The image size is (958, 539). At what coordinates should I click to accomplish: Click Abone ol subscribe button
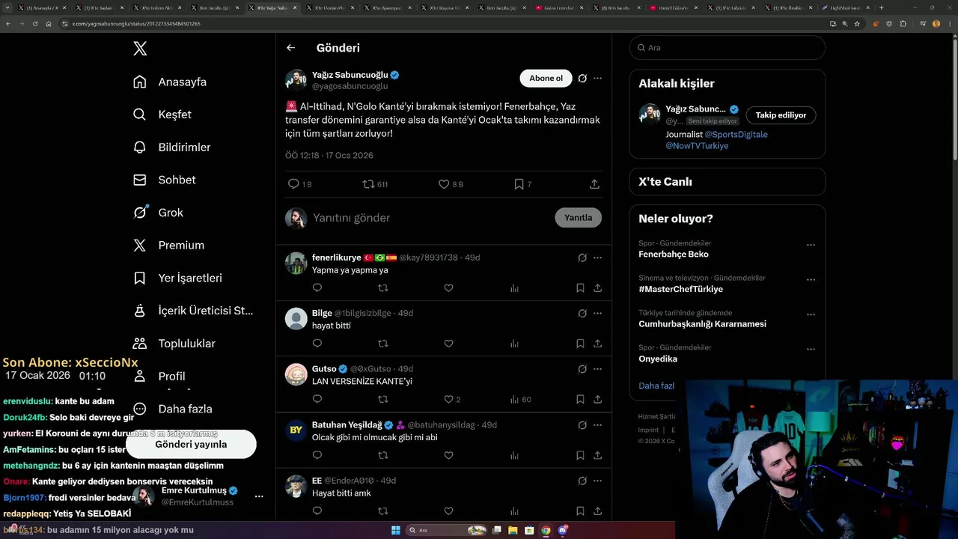(x=546, y=78)
